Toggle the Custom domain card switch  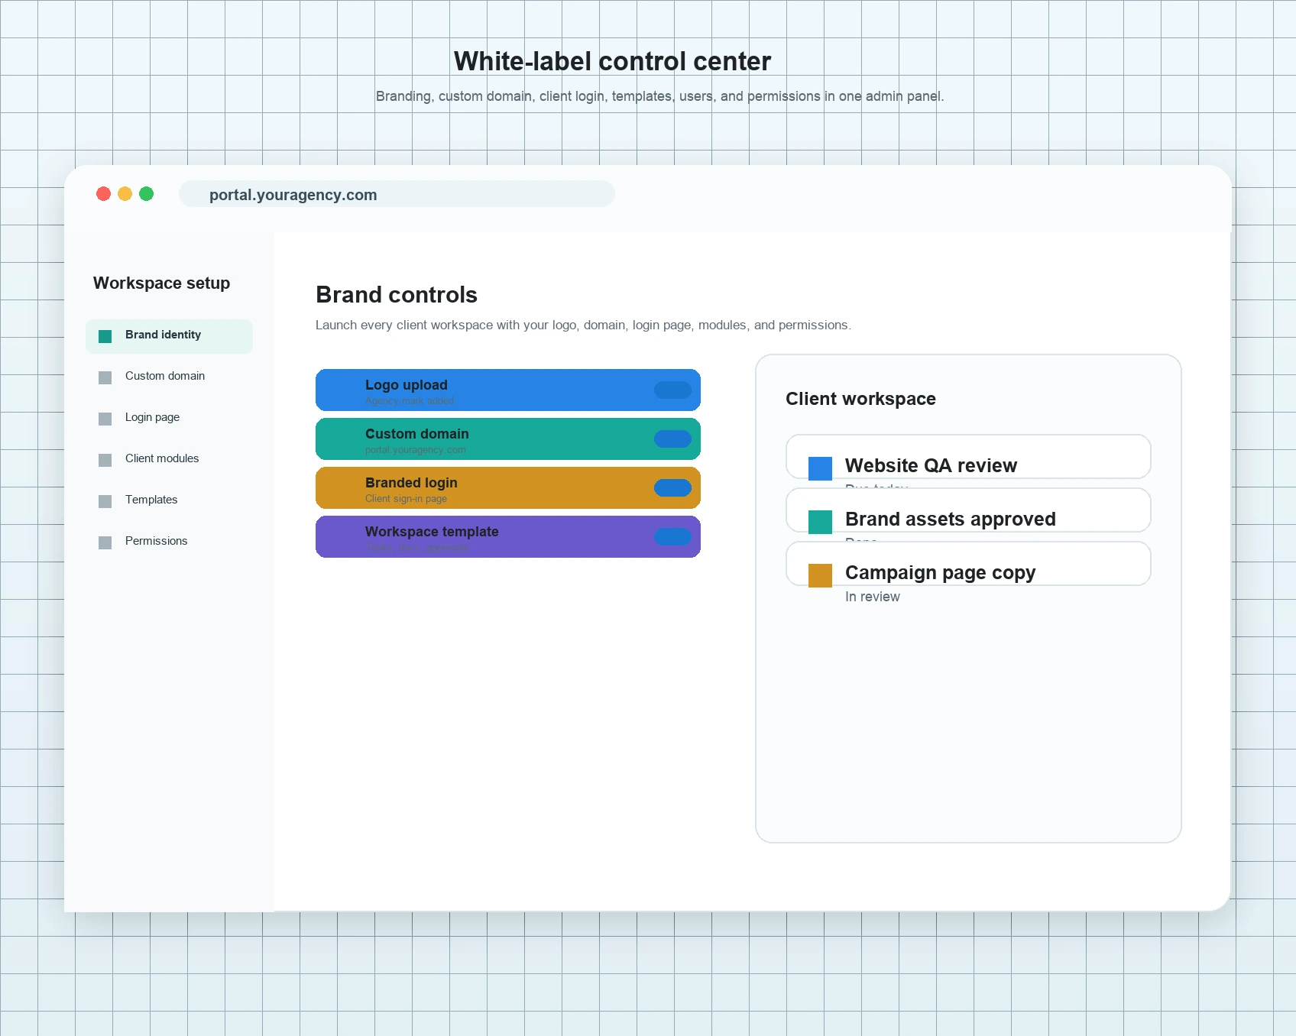[x=672, y=439]
